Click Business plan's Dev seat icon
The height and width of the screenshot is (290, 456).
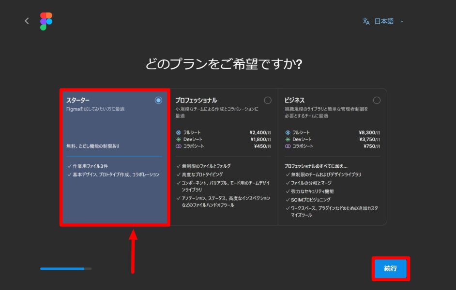click(288, 139)
